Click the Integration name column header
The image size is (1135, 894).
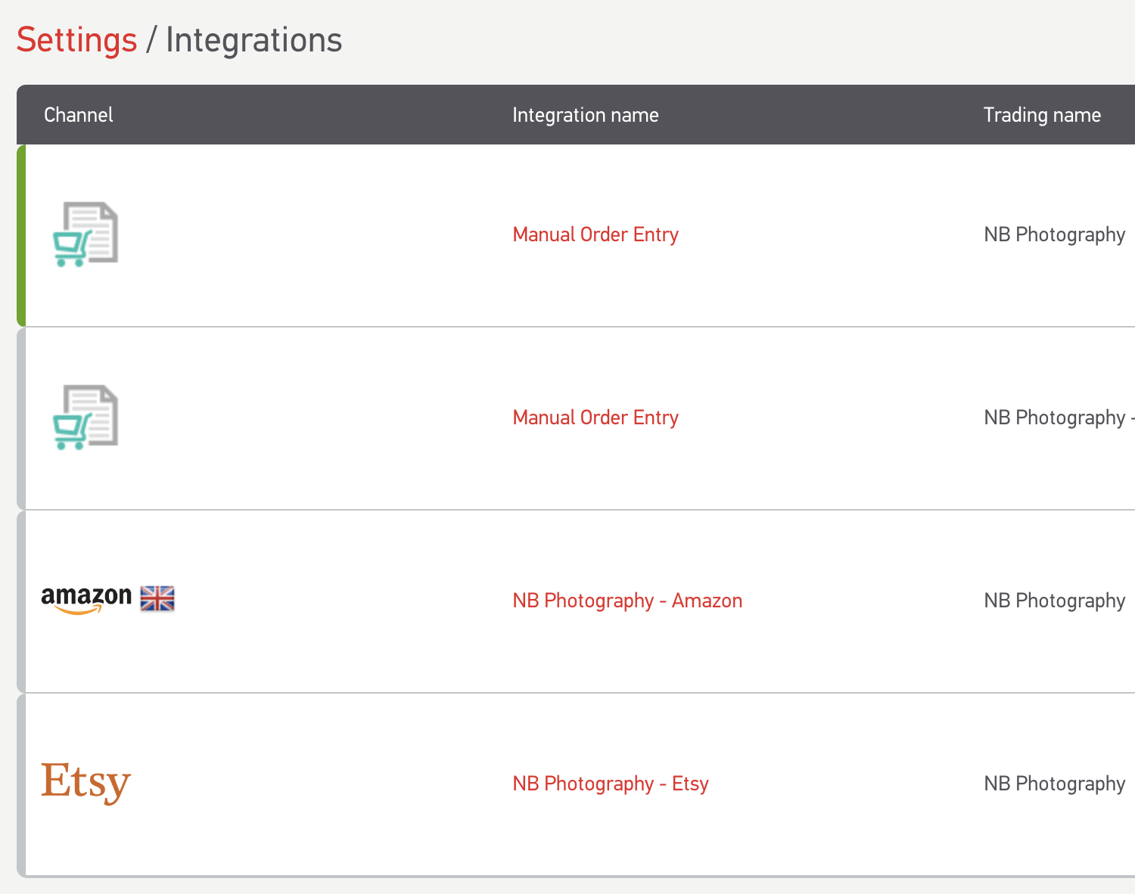coord(585,115)
